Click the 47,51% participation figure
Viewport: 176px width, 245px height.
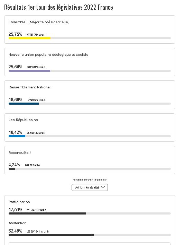[x=15, y=210]
